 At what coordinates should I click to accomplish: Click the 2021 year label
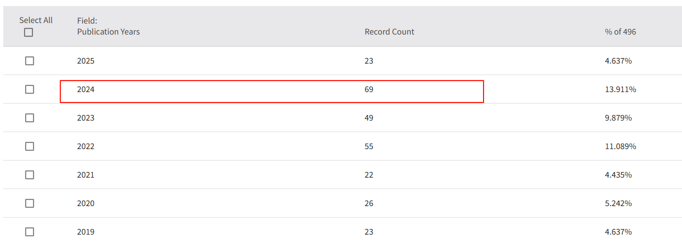point(86,175)
